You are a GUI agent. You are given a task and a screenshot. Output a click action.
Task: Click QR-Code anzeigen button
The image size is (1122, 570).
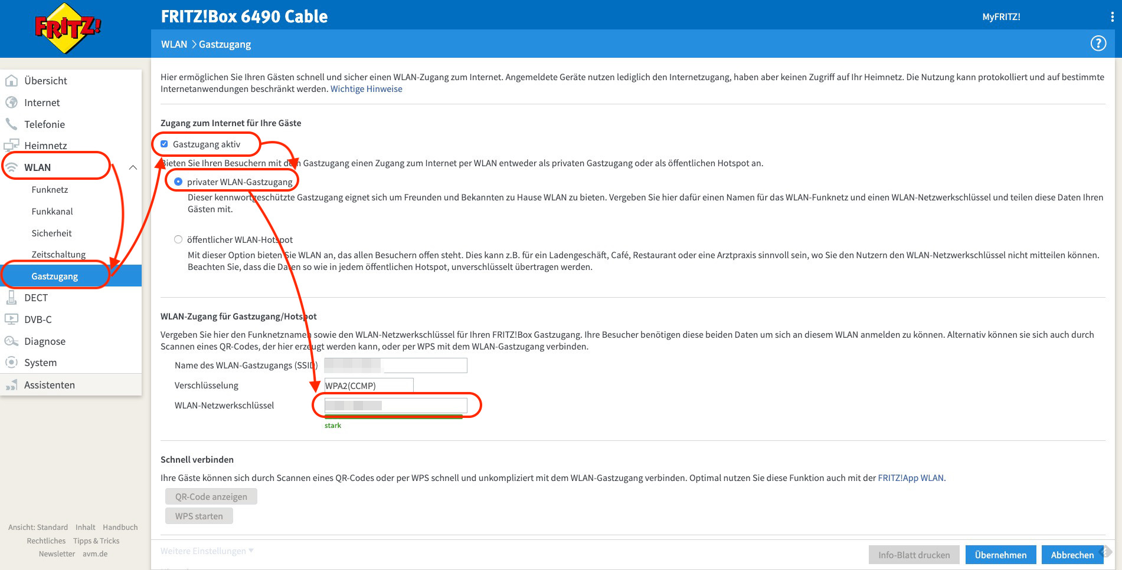click(x=211, y=496)
